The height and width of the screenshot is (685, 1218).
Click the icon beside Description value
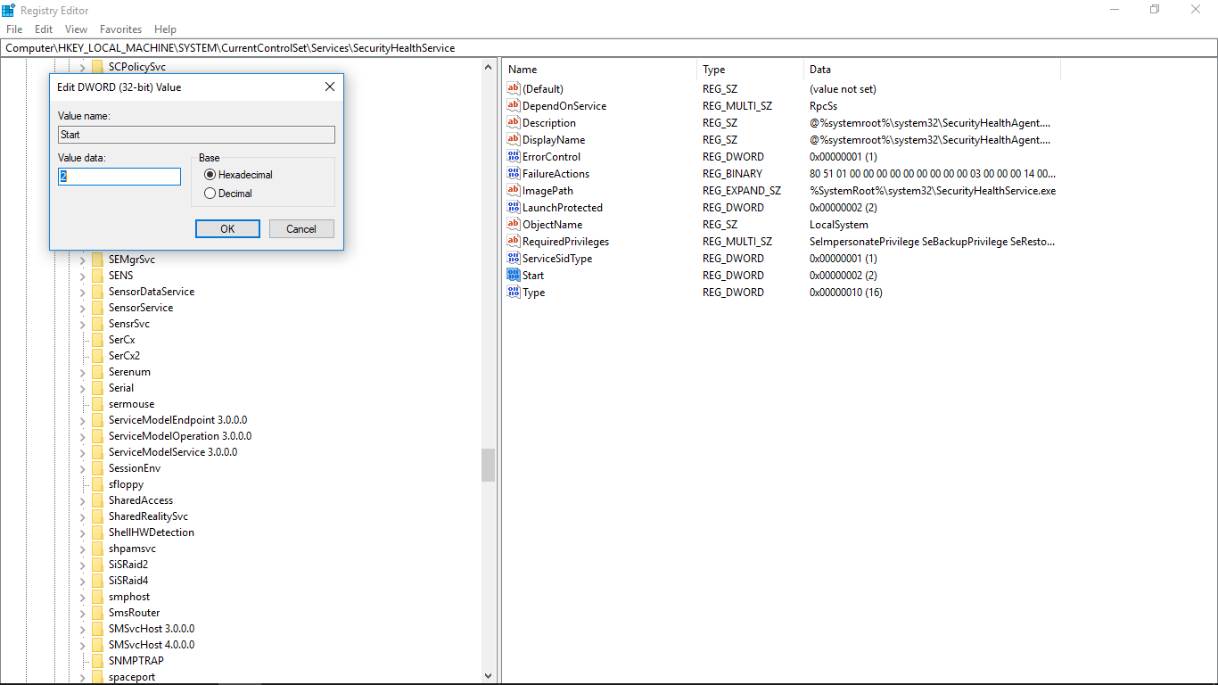tap(513, 122)
